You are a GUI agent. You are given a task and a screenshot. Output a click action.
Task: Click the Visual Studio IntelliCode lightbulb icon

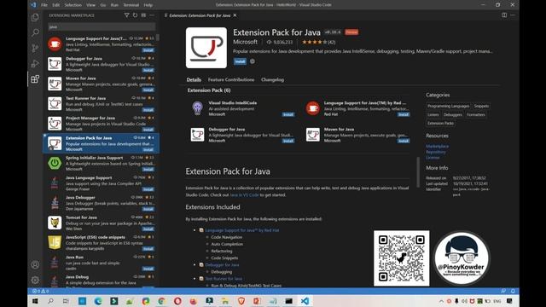coord(197,108)
